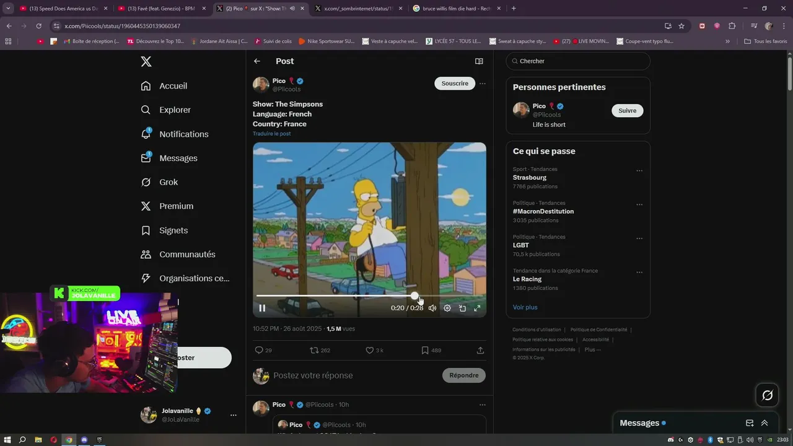The image size is (793, 446).
Task: Click the Répondre button
Action: (464, 375)
